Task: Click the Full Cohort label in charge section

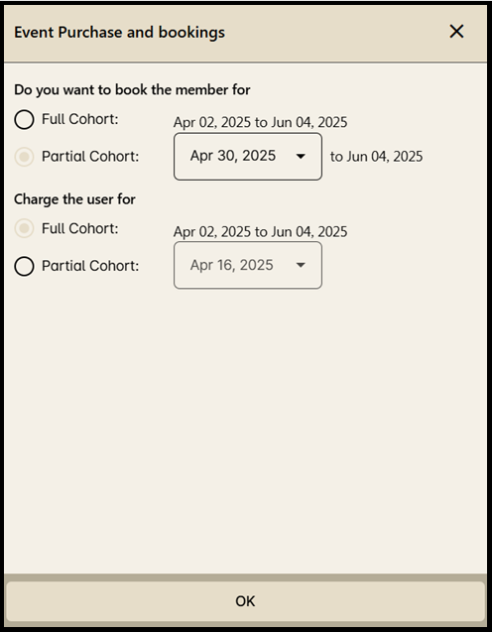Action: (x=80, y=228)
